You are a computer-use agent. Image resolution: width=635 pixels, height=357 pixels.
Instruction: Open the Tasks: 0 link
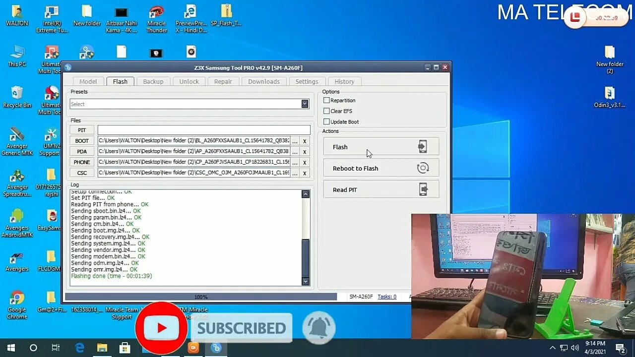[x=387, y=297]
